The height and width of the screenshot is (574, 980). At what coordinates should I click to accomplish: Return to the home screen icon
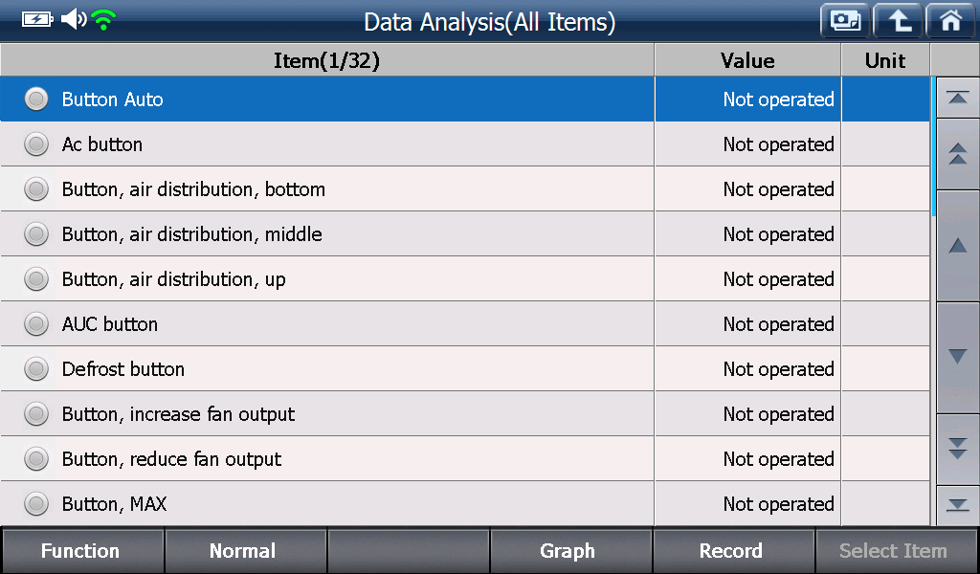click(950, 21)
